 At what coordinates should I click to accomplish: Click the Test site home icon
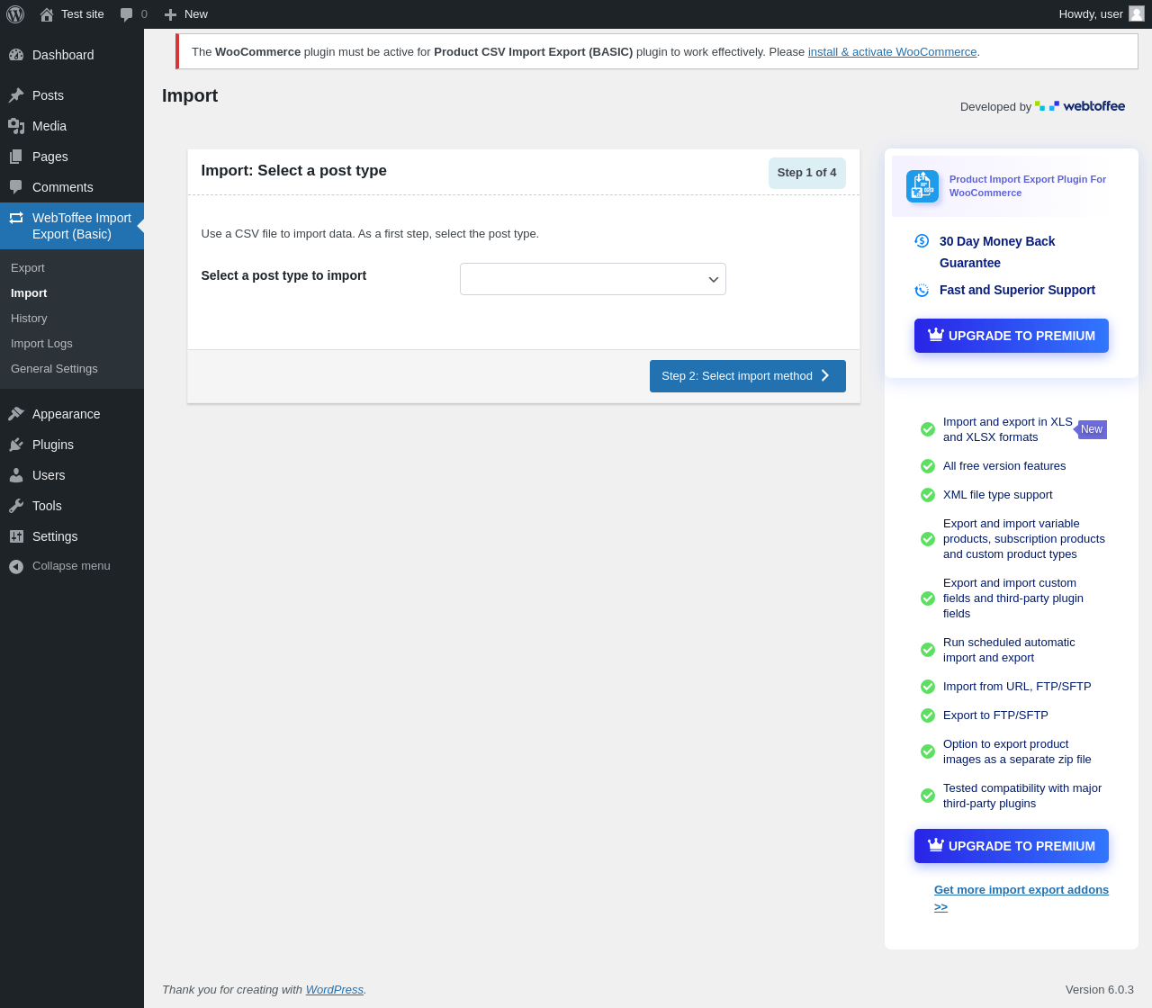[x=47, y=14]
